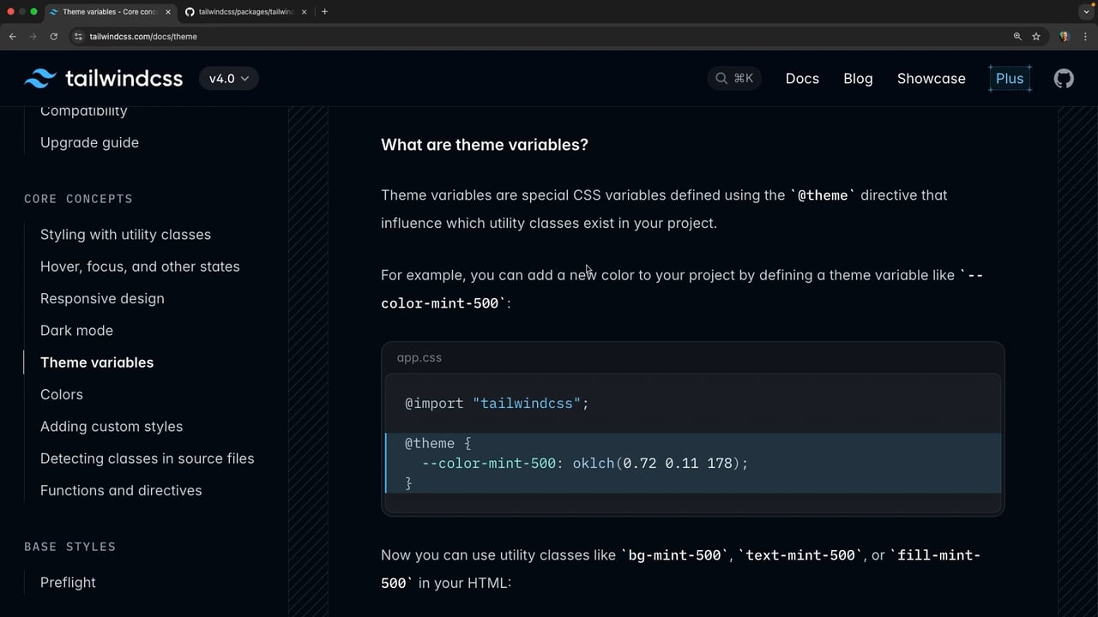Open Colors page in sidebar
The image size is (1098, 617).
tap(62, 394)
